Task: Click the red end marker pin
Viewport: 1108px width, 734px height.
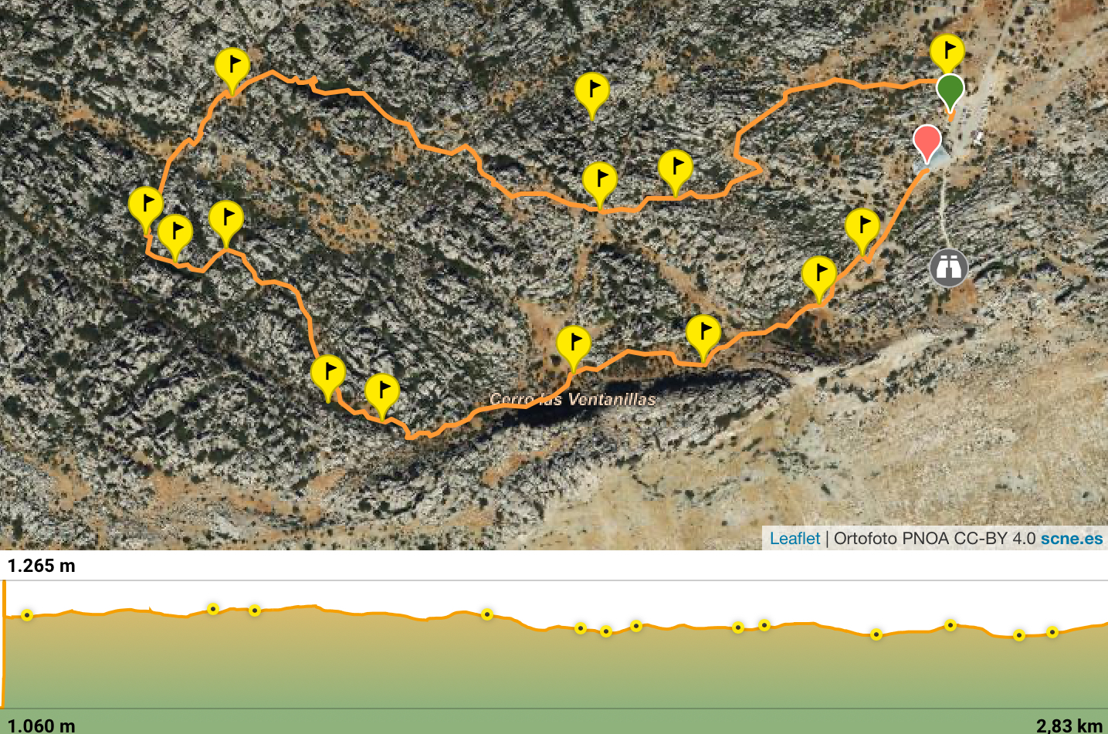Action: point(927,142)
